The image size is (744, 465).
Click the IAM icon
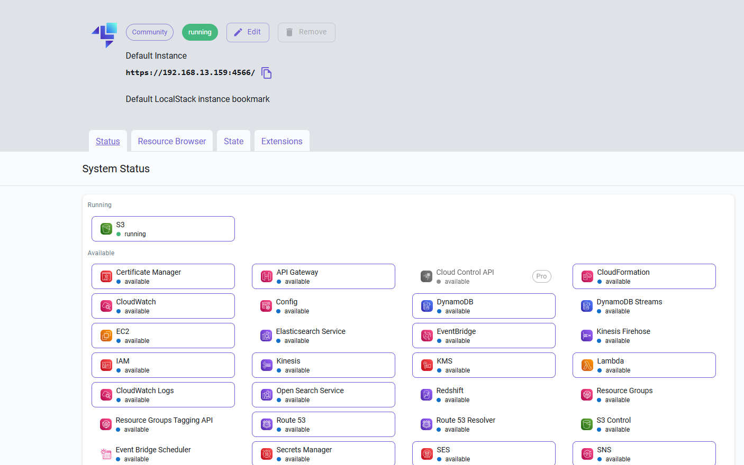point(106,365)
